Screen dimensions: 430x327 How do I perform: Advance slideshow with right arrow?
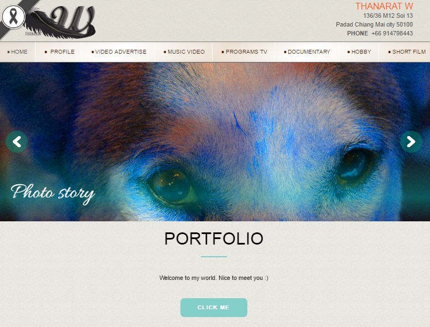[411, 142]
